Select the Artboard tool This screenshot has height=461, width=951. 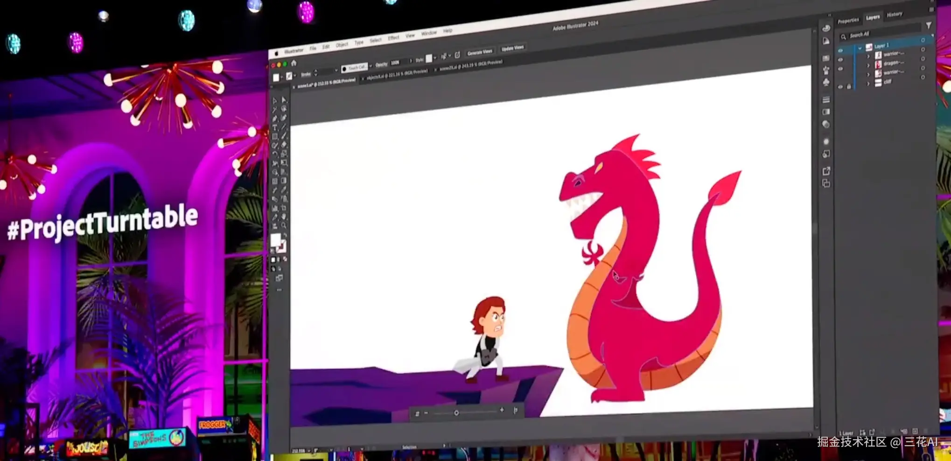tap(284, 208)
